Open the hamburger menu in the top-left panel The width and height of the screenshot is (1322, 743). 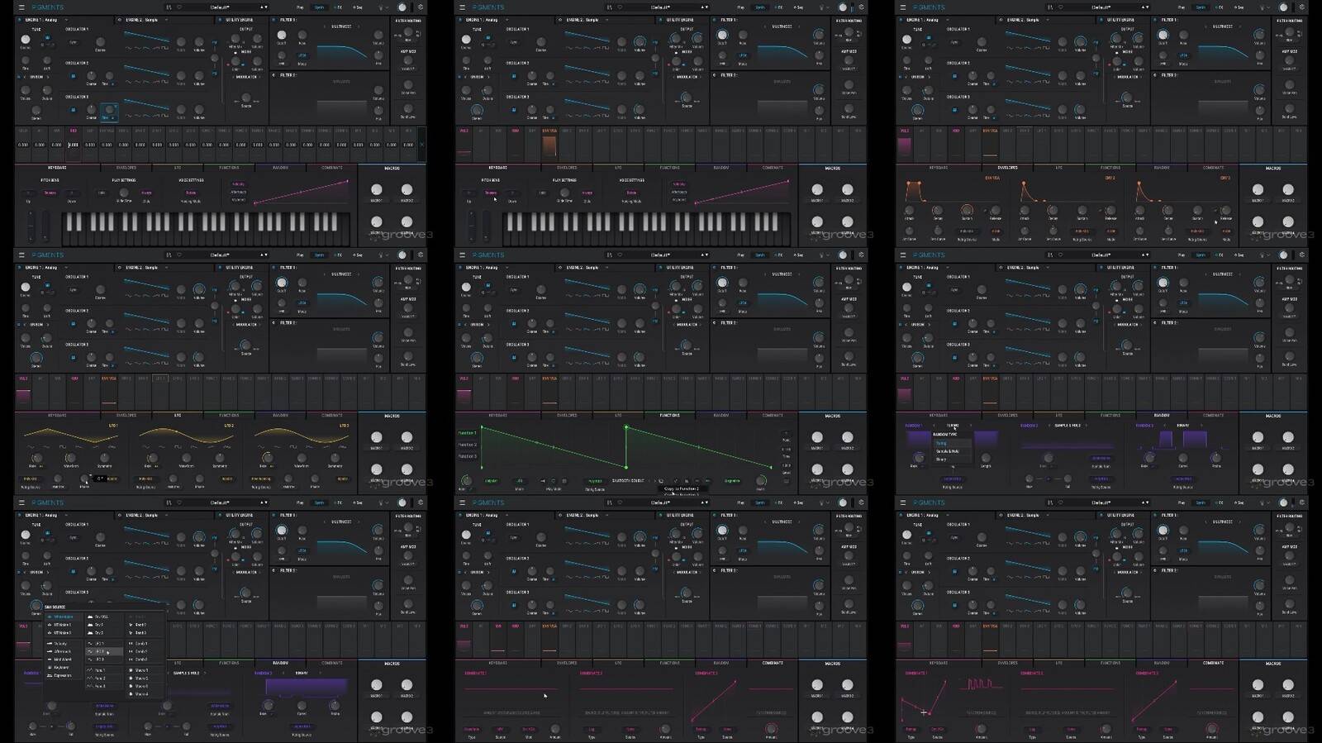click(x=21, y=7)
